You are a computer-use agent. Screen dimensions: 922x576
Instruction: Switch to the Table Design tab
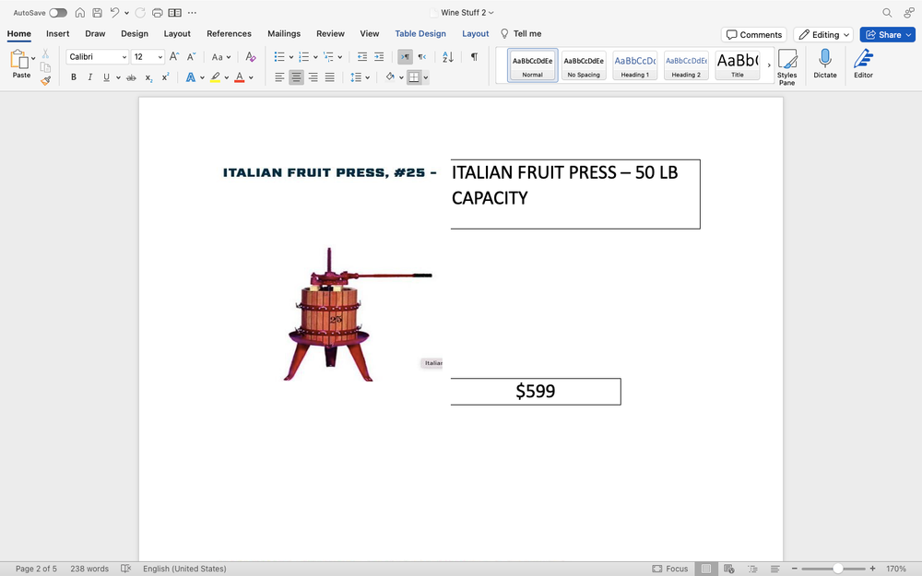(x=420, y=34)
